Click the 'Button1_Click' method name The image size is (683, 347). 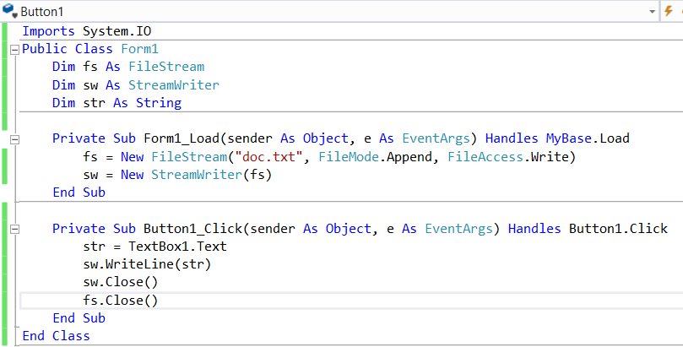pos(193,229)
